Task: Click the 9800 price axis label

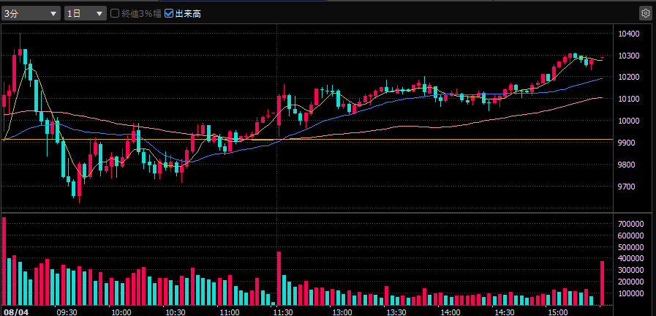Action: [627, 165]
